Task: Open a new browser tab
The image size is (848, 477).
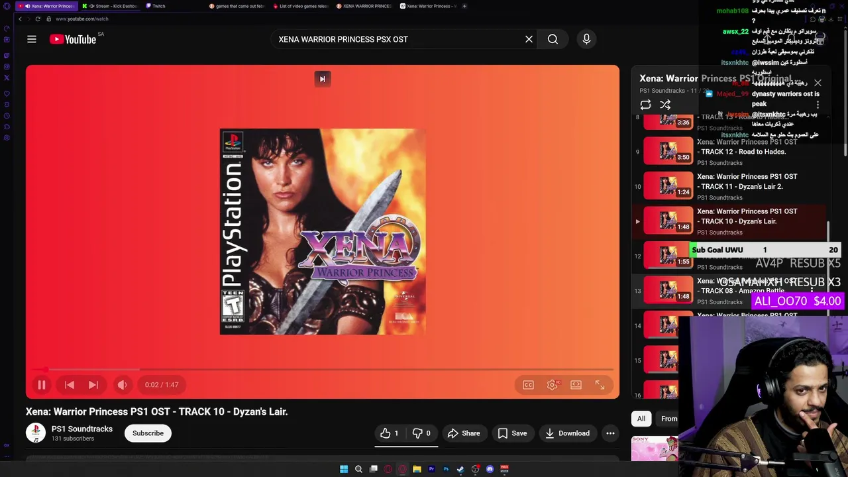Action: pyautogui.click(x=464, y=6)
